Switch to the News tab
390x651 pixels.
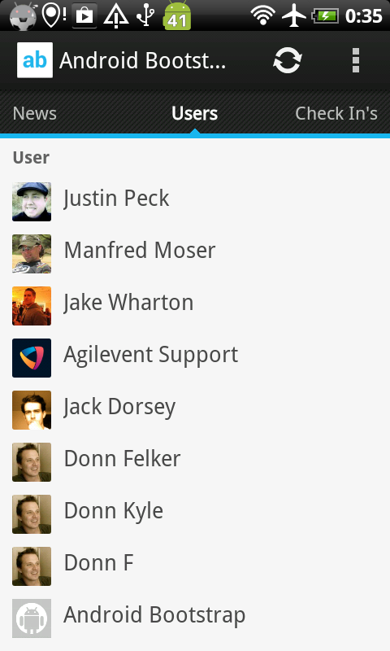point(35,113)
